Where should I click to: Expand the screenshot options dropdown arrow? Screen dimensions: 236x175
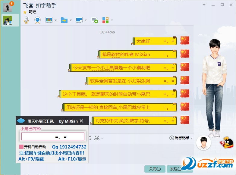(x=102, y=138)
